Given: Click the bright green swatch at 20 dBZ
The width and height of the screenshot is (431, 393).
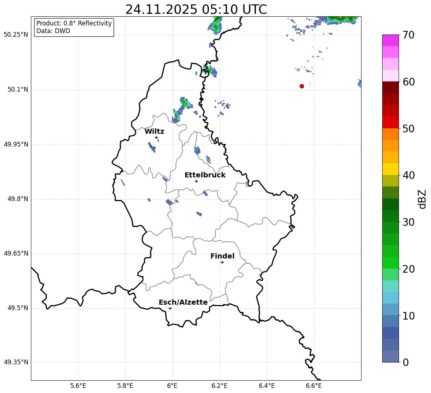Looking at the screenshot, I should point(390,262).
